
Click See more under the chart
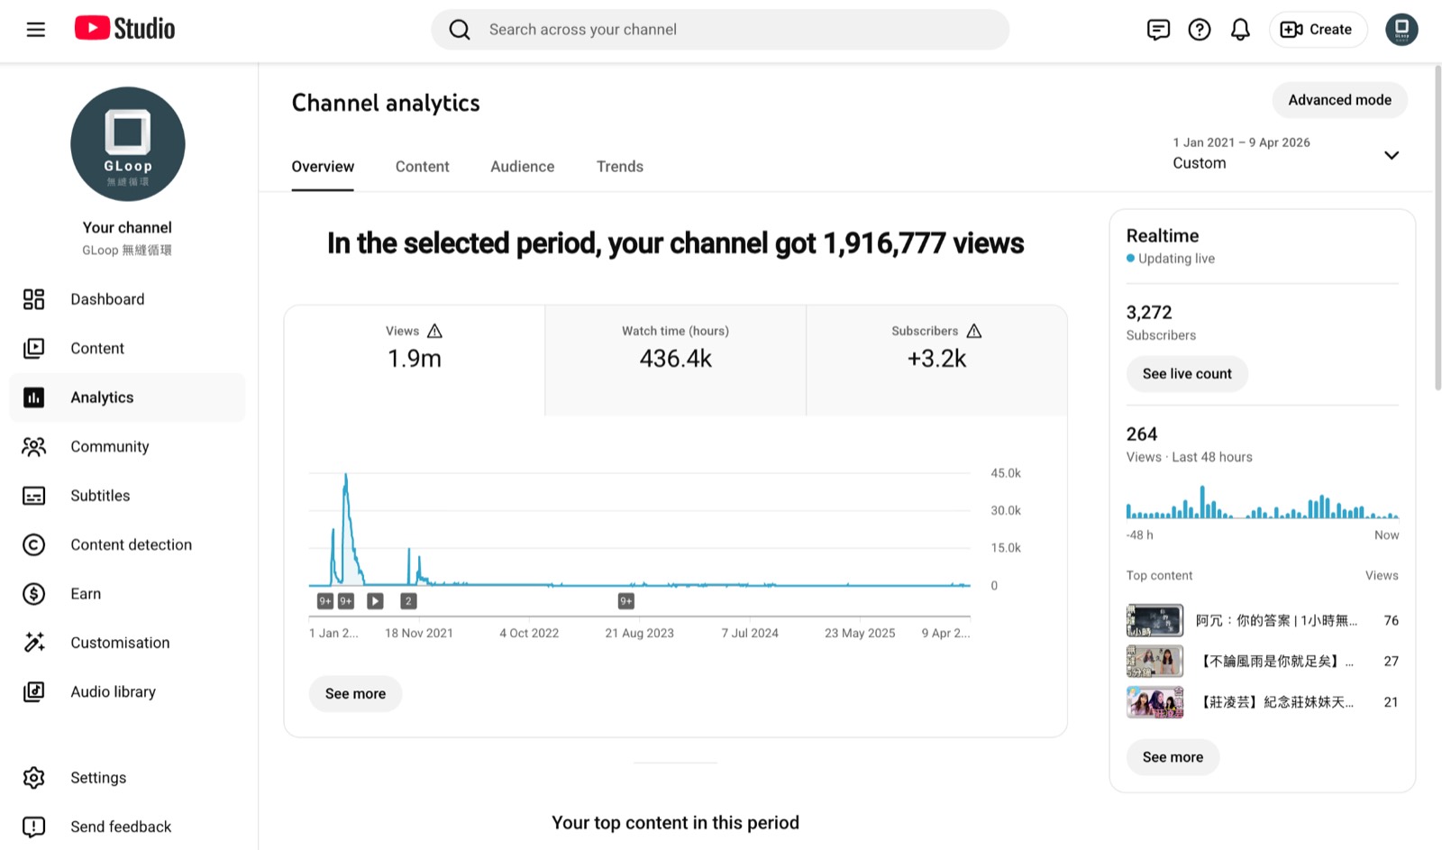click(355, 694)
